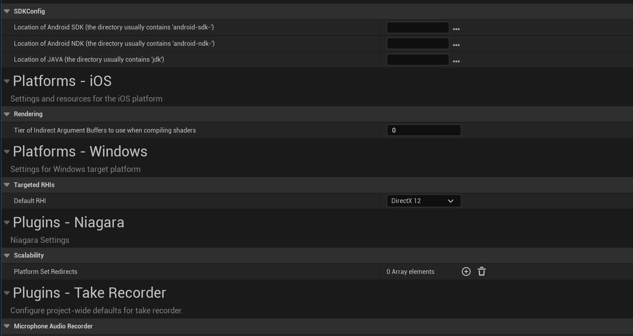
Task: Collapse the Targeted RHIs category
Action: 7,185
